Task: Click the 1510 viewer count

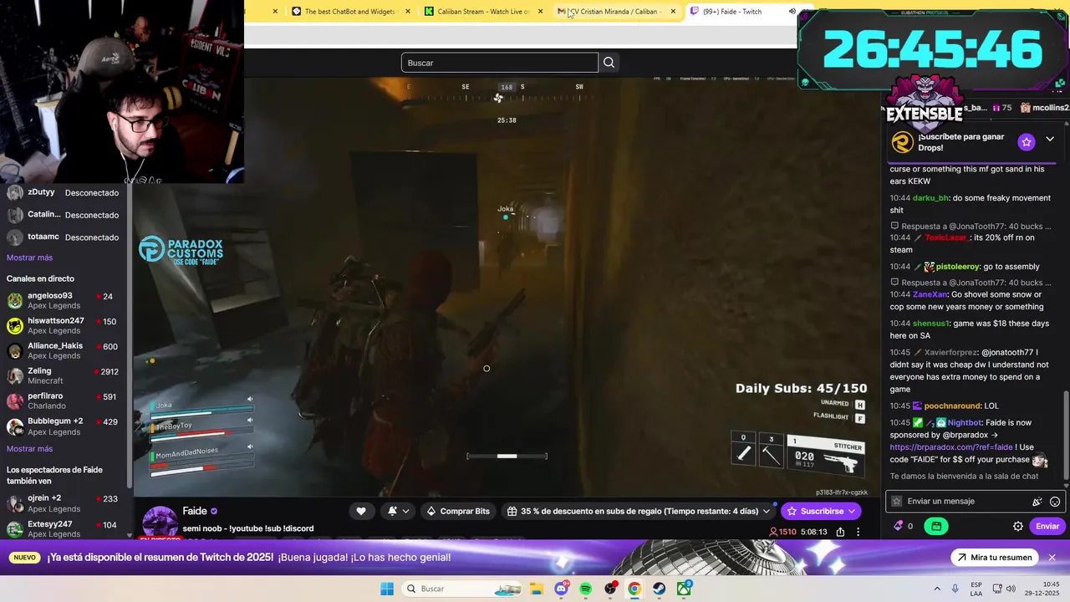Action: pyautogui.click(x=783, y=532)
